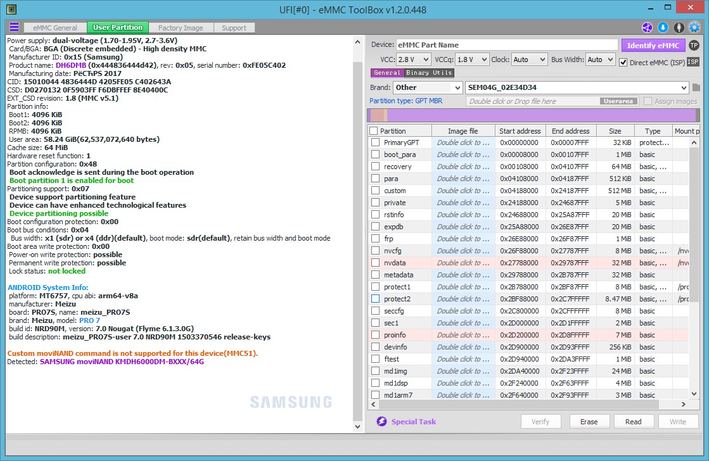Open the VCC voltage dropdown
709x461 pixels.
(413, 60)
